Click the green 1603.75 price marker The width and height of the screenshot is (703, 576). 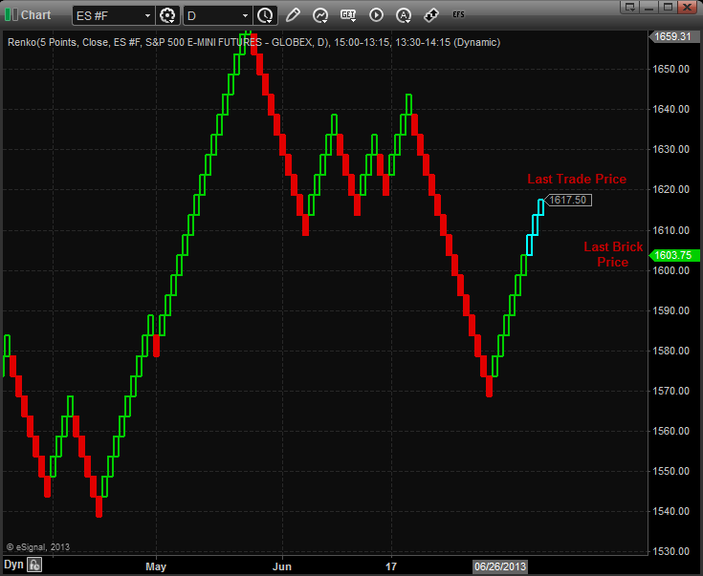pos(674,255)
